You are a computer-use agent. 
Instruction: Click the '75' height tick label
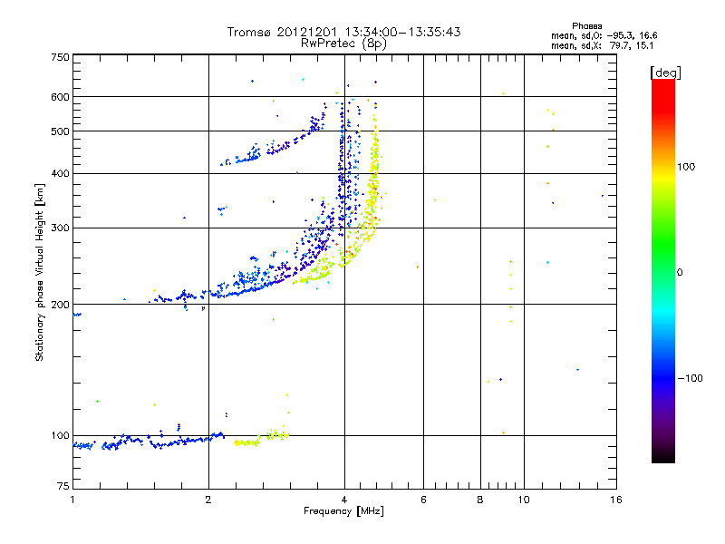pos(63,486)
